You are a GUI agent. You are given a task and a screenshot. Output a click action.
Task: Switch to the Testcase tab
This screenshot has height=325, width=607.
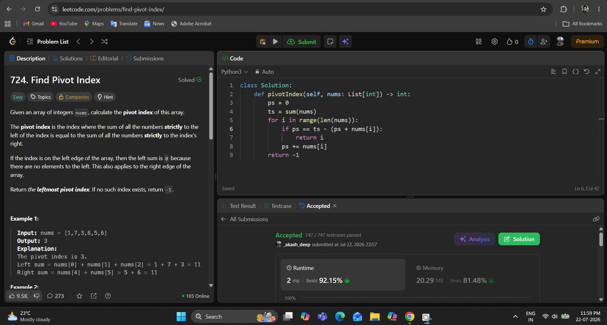pos(277,206)
